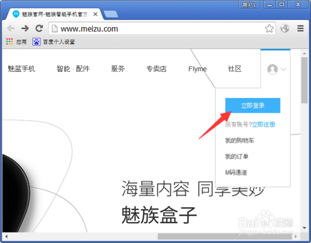Click the vertical scrollbar thumb
Screen dimensions: 311x243
tap(304, 81)
